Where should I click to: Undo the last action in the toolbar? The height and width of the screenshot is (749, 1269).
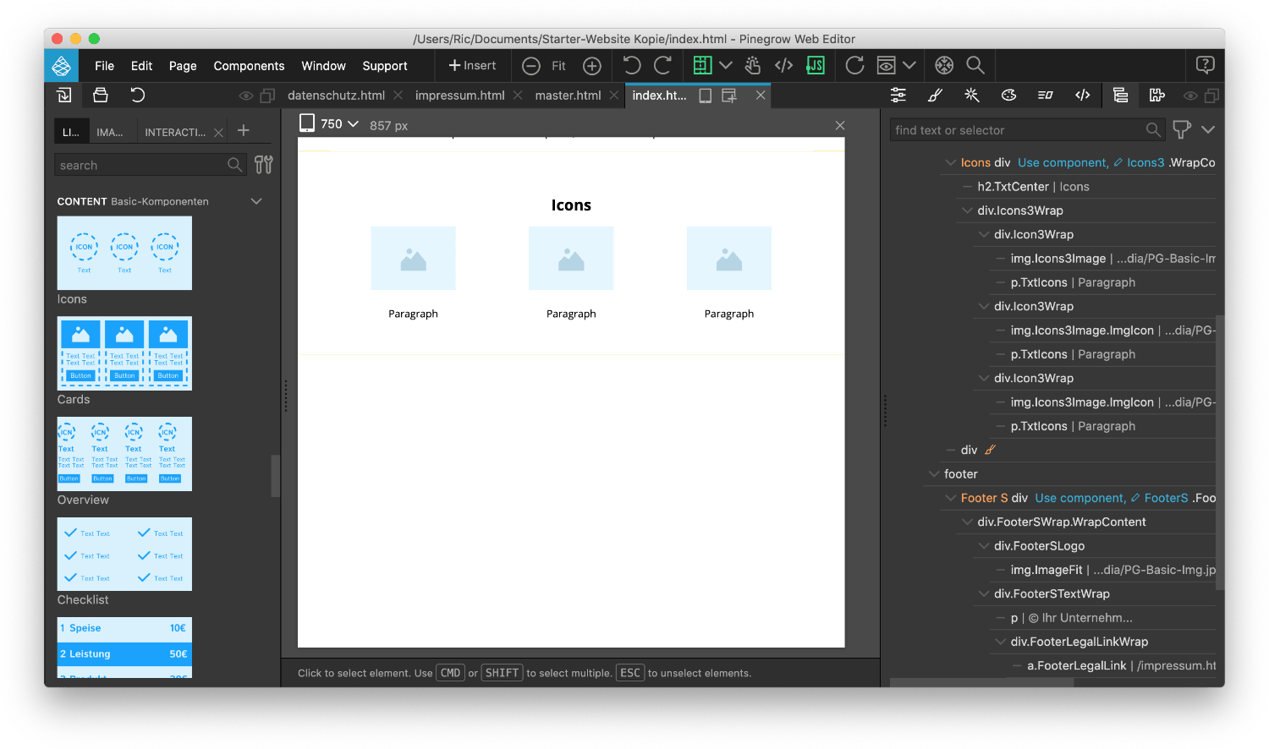pos(632,65)
